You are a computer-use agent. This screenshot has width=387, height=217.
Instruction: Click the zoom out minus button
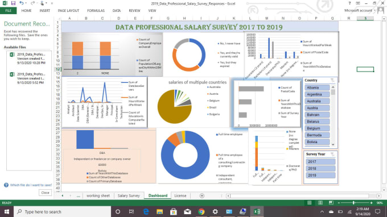[339, 203]
